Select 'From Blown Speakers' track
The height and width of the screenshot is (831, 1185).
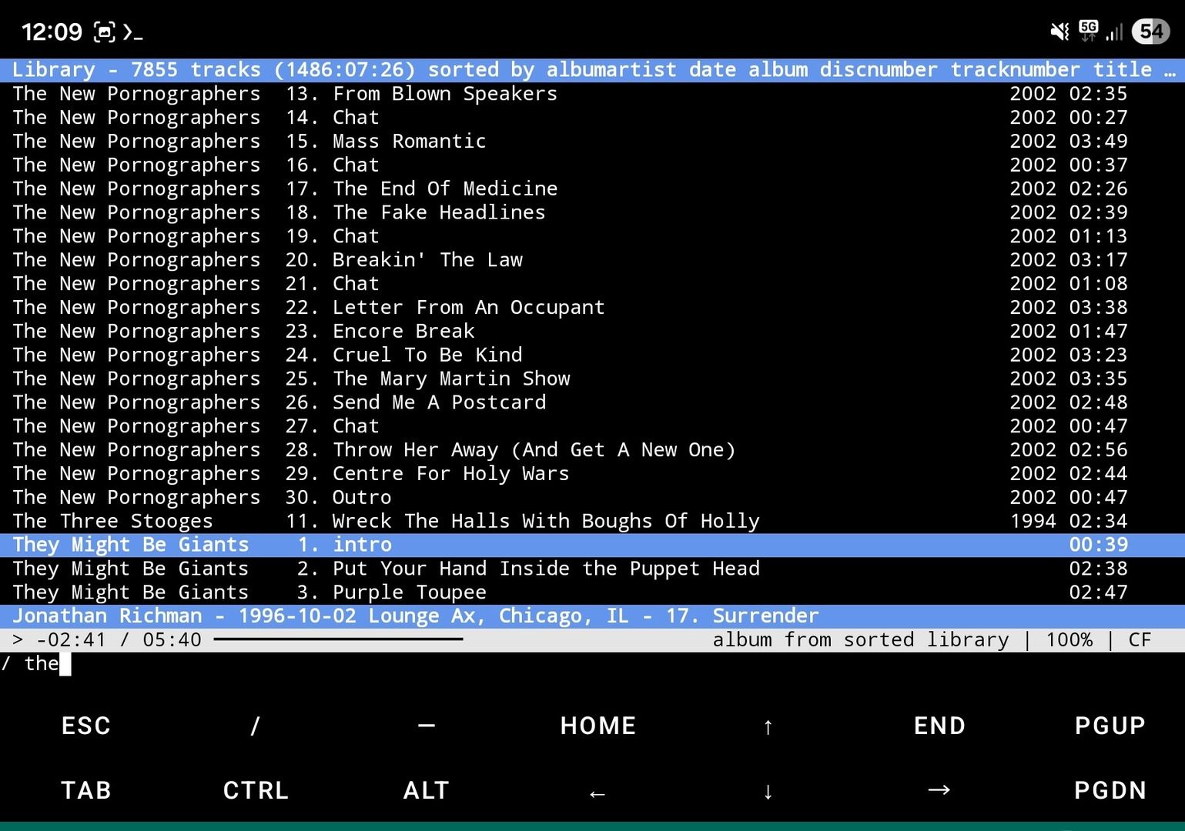click(x=592, y=93)
